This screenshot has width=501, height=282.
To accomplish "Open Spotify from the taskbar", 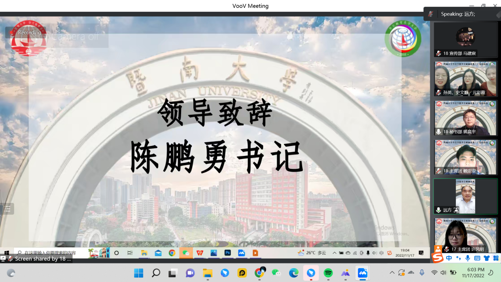I will [x=328, y=273].
